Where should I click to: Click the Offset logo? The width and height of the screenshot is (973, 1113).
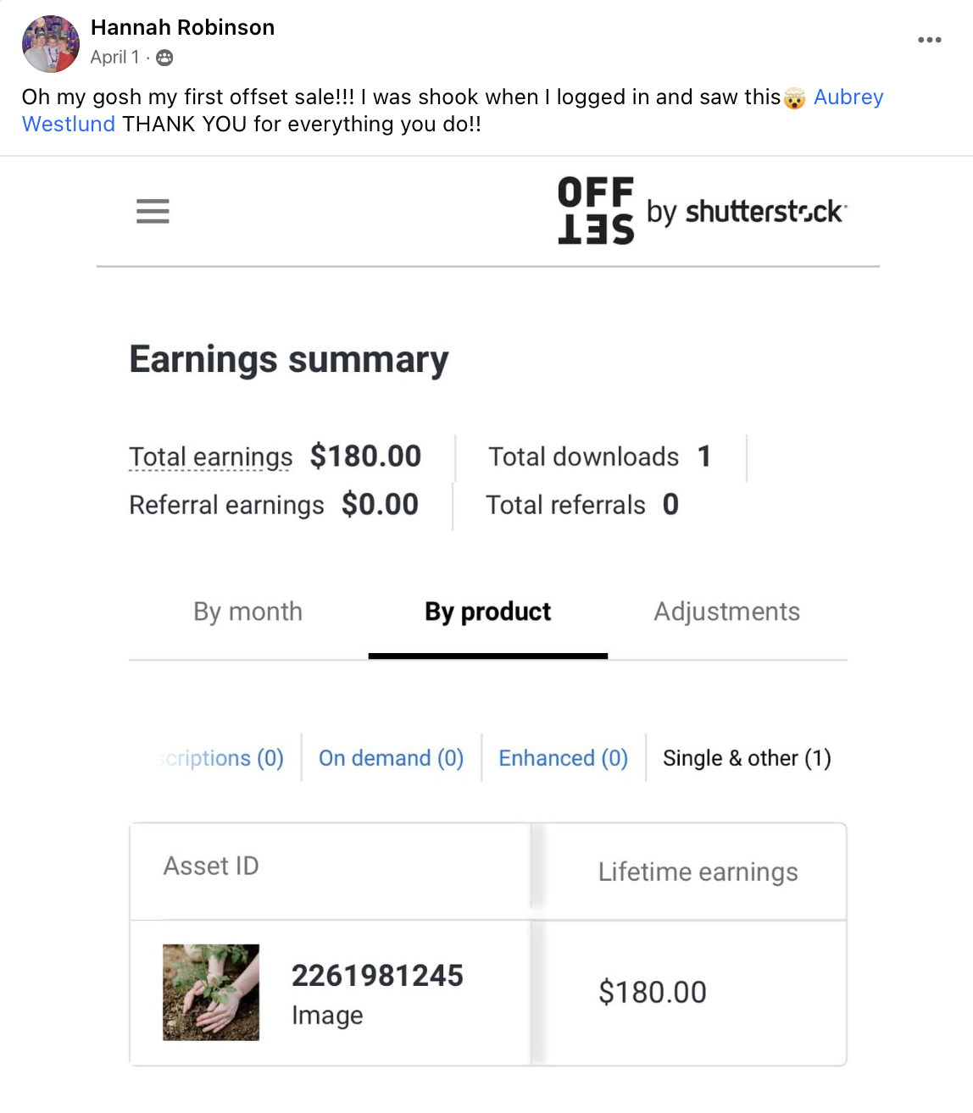pos(596,210)
